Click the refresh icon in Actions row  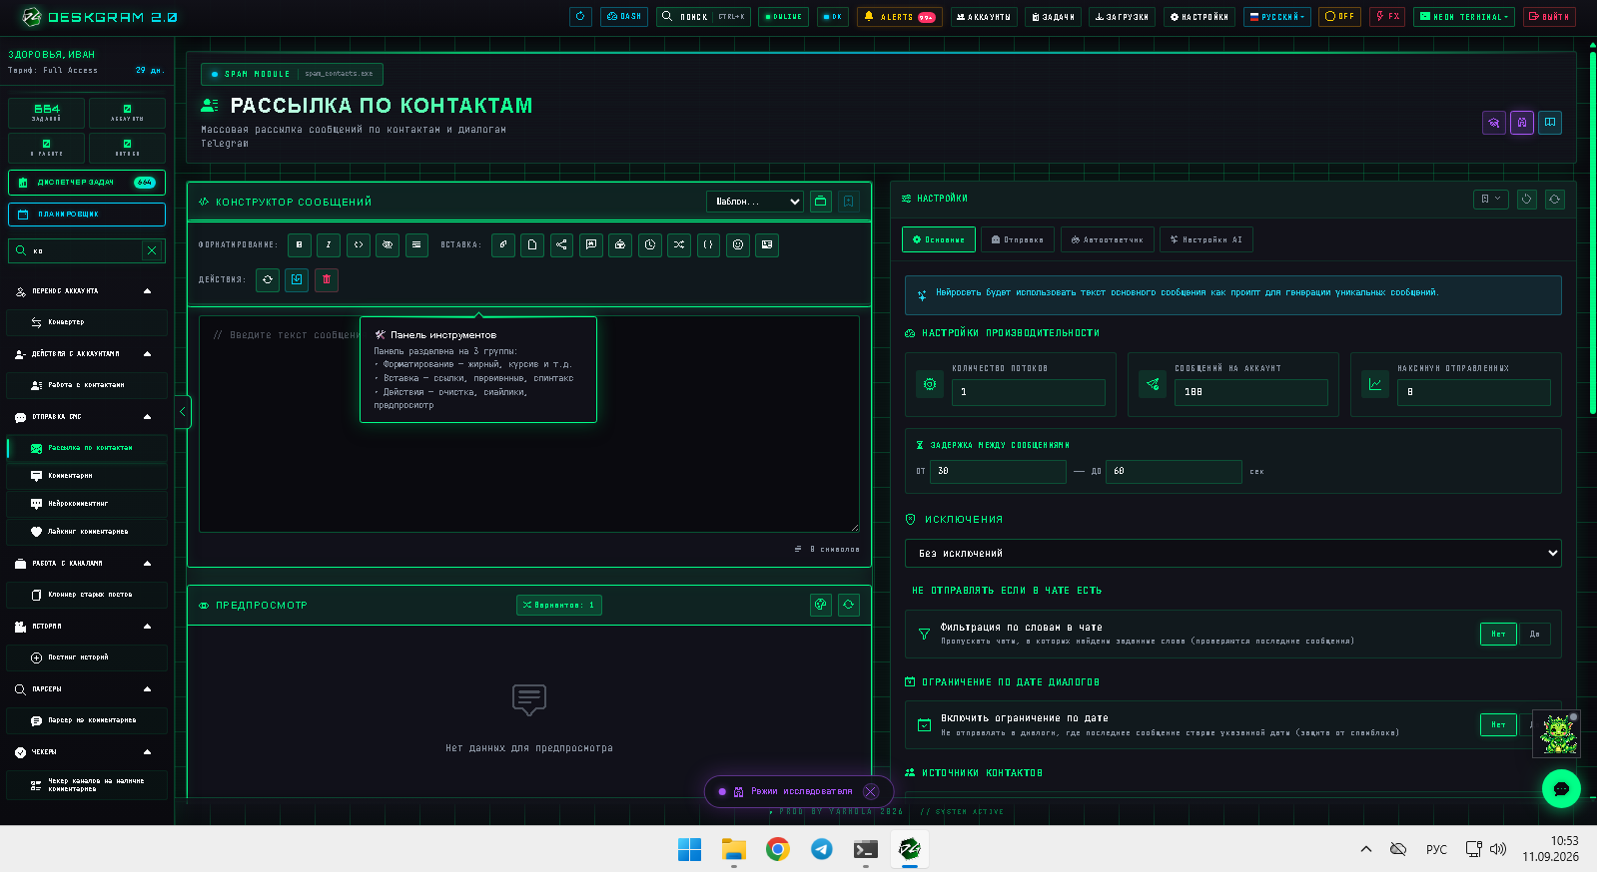[268, 279]
